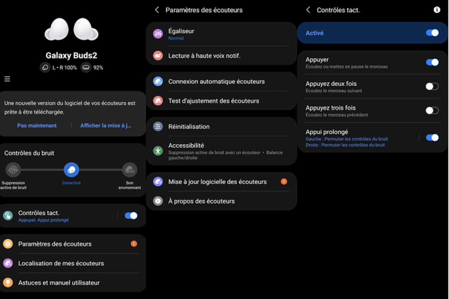Tap the earbuds L·R 100% battery indicator
This screenshot has height=299, width=449.
pos(59,68)
